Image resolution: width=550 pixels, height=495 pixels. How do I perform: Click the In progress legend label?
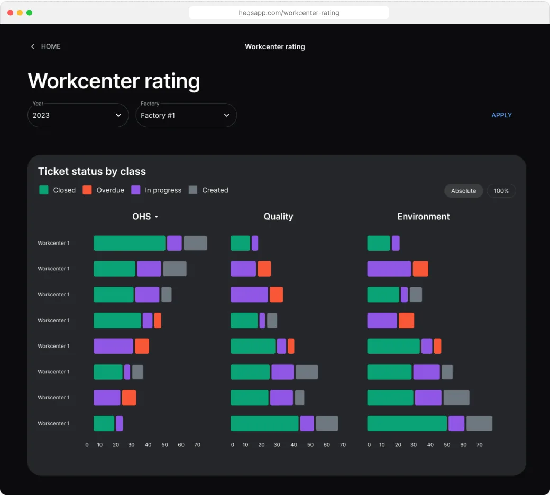click(x=163, y=190)
